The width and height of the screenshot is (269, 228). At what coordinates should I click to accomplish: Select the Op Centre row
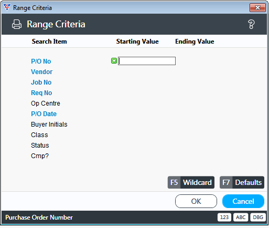pyautogui.click(x=46, y=103)
